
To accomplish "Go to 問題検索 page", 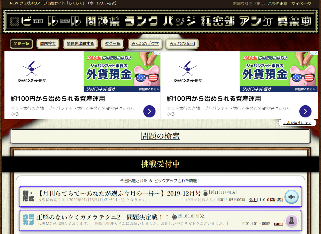I will [48, 44].
